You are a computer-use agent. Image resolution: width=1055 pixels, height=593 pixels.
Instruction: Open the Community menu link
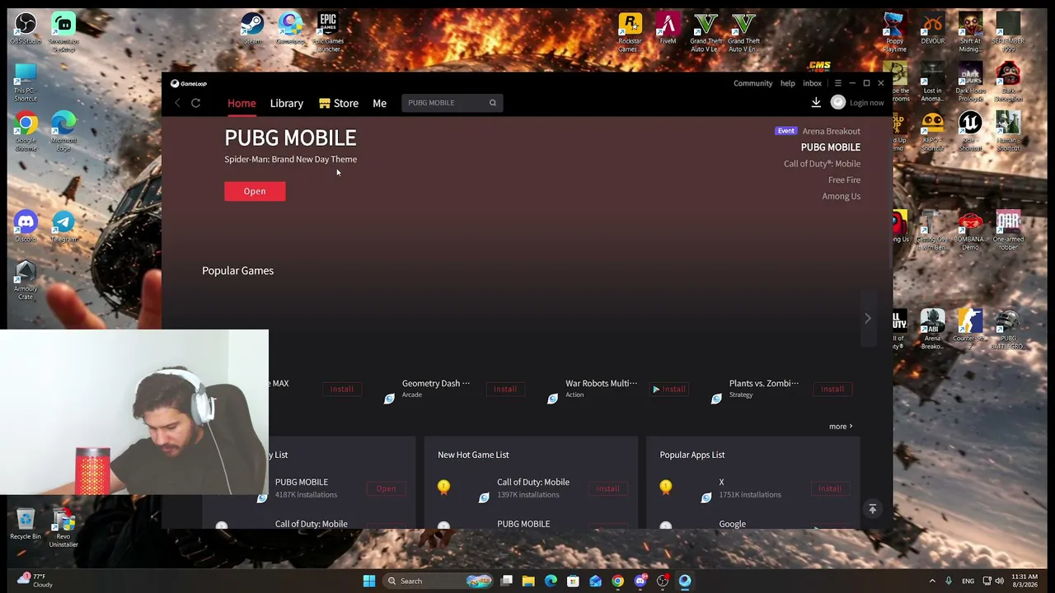point(753,83)
